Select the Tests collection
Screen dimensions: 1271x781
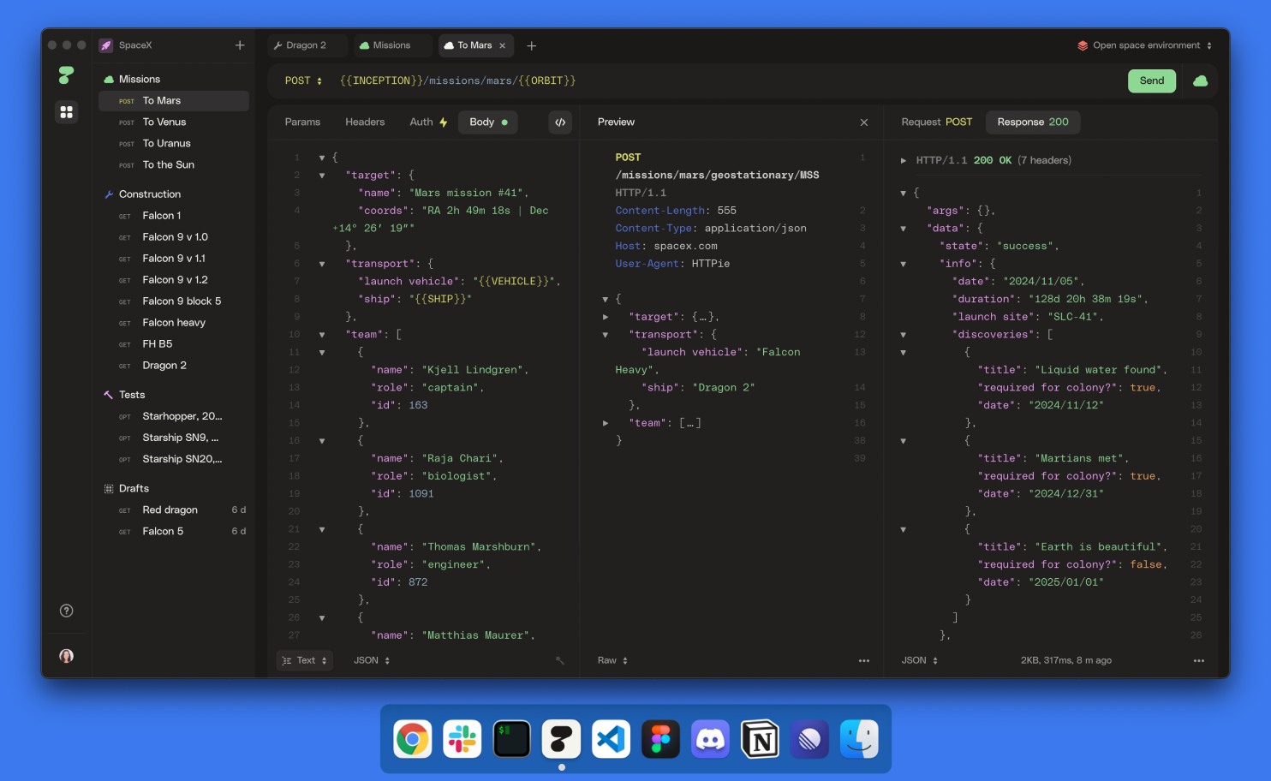point(174,395)
